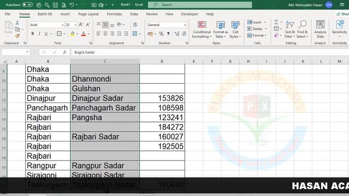The width and height of the screenshot is (349, 196).
Task: Click Increase Font Size icon
Action: [x=81, y=24]
